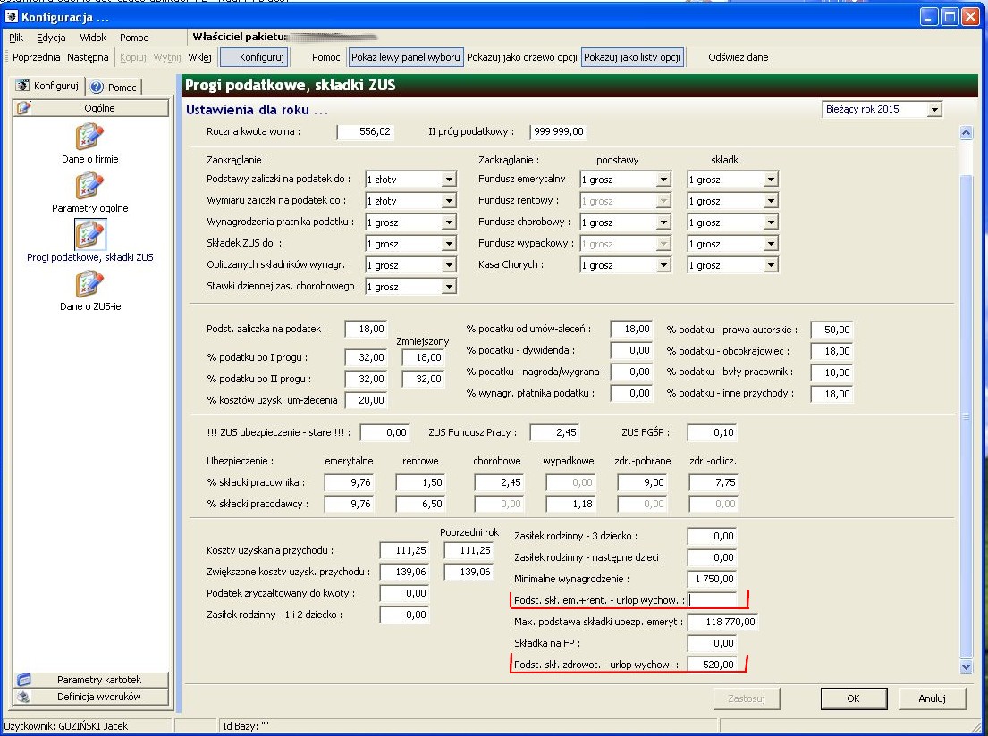Switch to the Pomoc tab
988x736 pixels.
pos(114,87)
